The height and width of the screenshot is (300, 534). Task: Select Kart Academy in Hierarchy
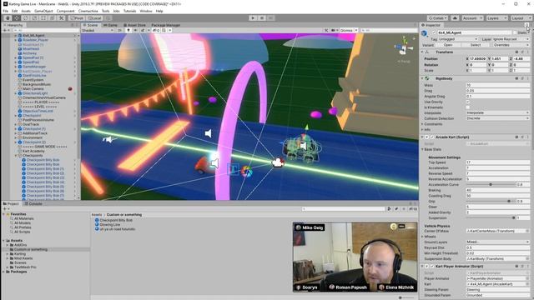(33, 151)
